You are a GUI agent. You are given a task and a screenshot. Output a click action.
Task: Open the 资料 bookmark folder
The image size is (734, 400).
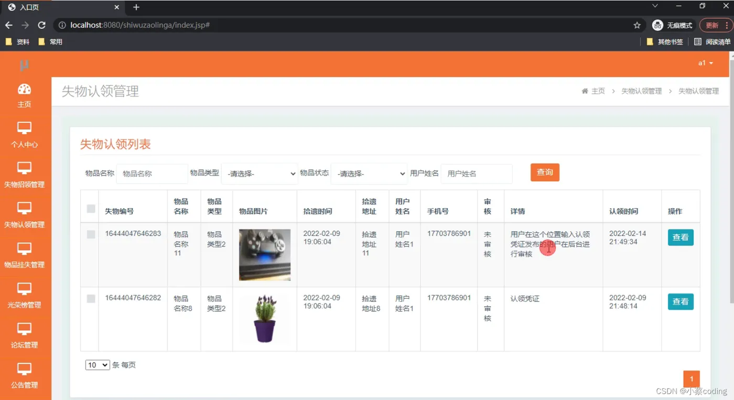click(x=17, y=41)
